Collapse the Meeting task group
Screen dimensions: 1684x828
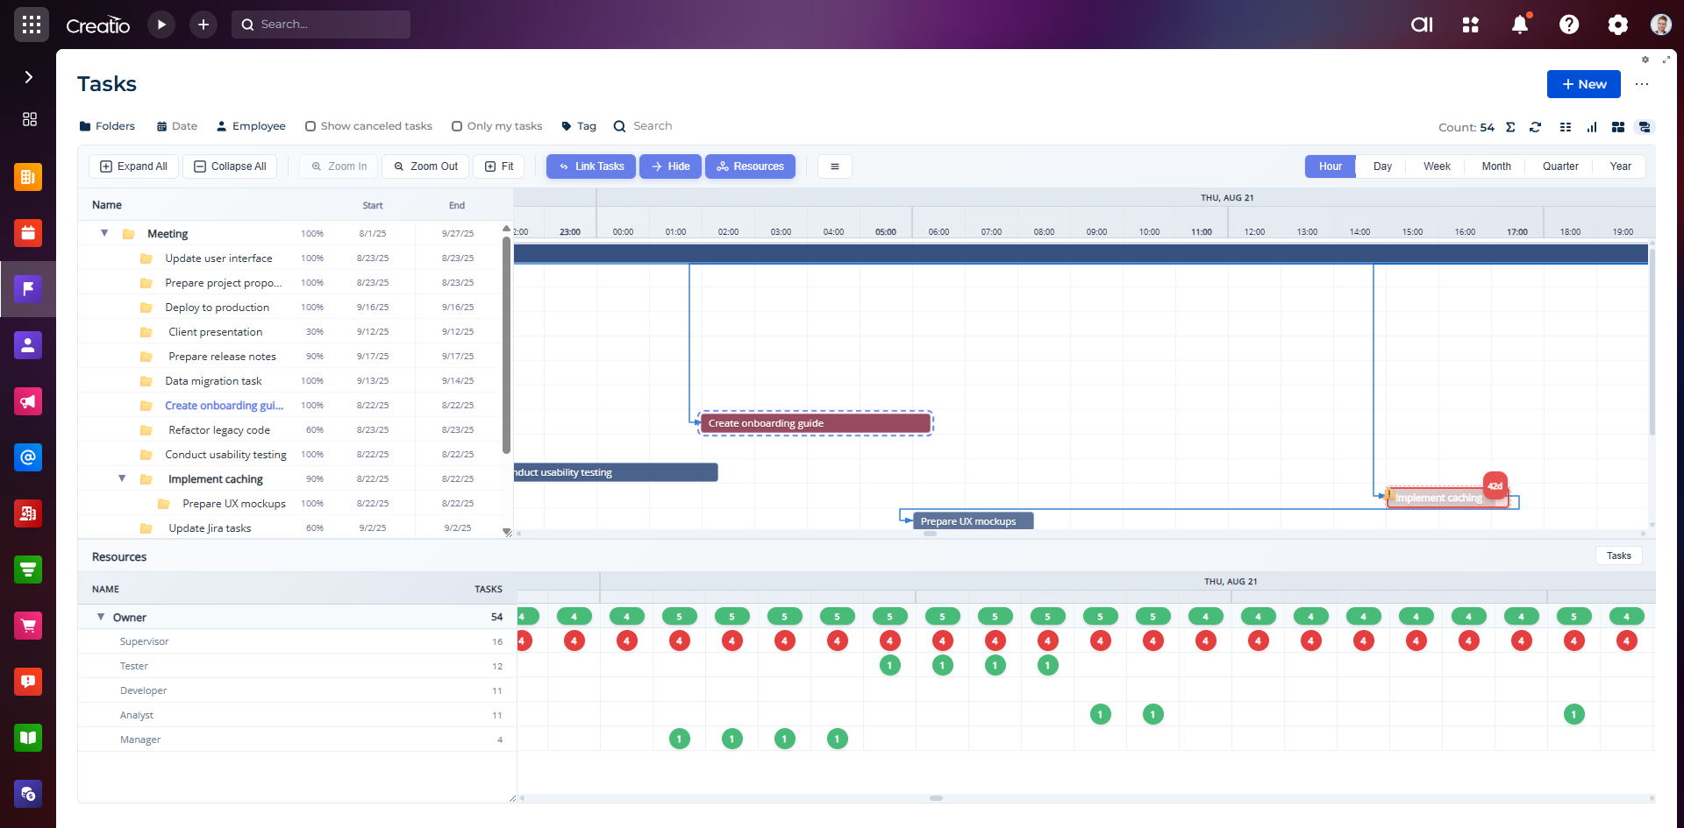pos(104,234)
